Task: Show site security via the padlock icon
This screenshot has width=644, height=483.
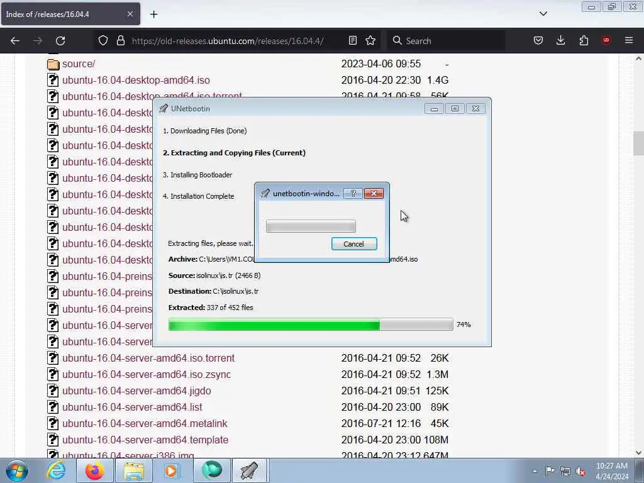Action: point(120,40)
